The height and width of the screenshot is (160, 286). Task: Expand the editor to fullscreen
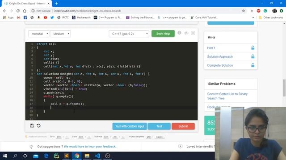click(193, 33)
